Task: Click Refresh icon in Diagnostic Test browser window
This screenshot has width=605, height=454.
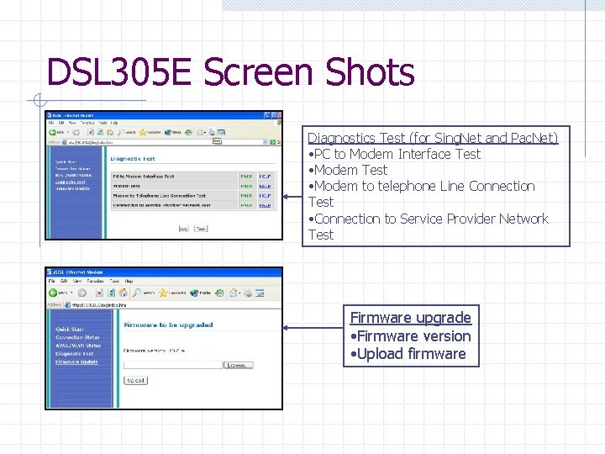Action: coord(100,133)
